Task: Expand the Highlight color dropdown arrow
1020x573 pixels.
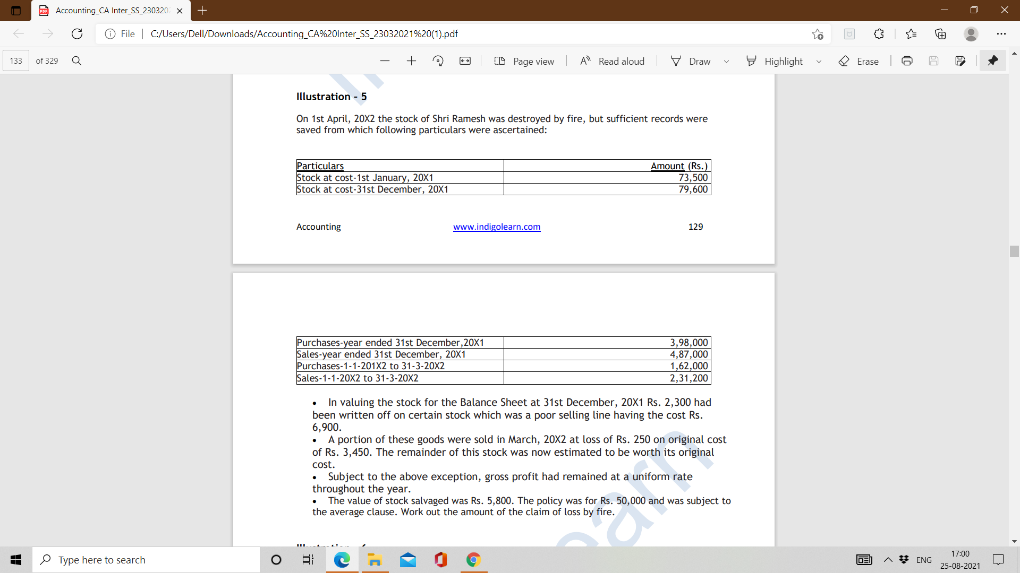Action: coord(819,62)
